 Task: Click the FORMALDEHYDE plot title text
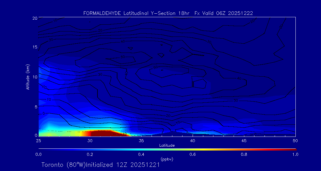[168, 13]
